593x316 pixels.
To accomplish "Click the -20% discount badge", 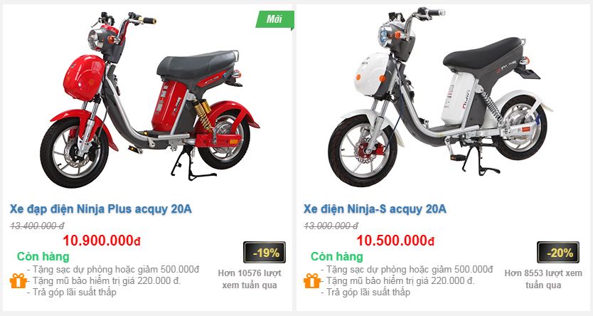I will click(x=558, y=253).
